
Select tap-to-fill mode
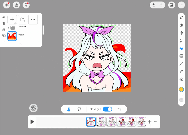69,109
